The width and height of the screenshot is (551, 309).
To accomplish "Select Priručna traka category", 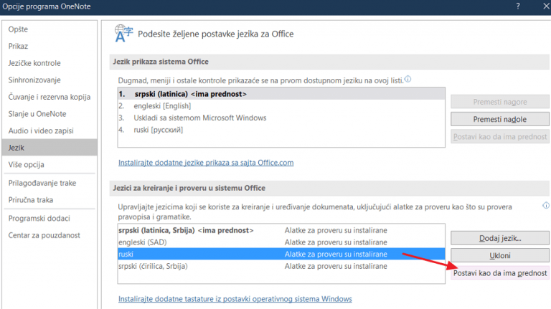I will pyautogui.click(x=31, y=200).
